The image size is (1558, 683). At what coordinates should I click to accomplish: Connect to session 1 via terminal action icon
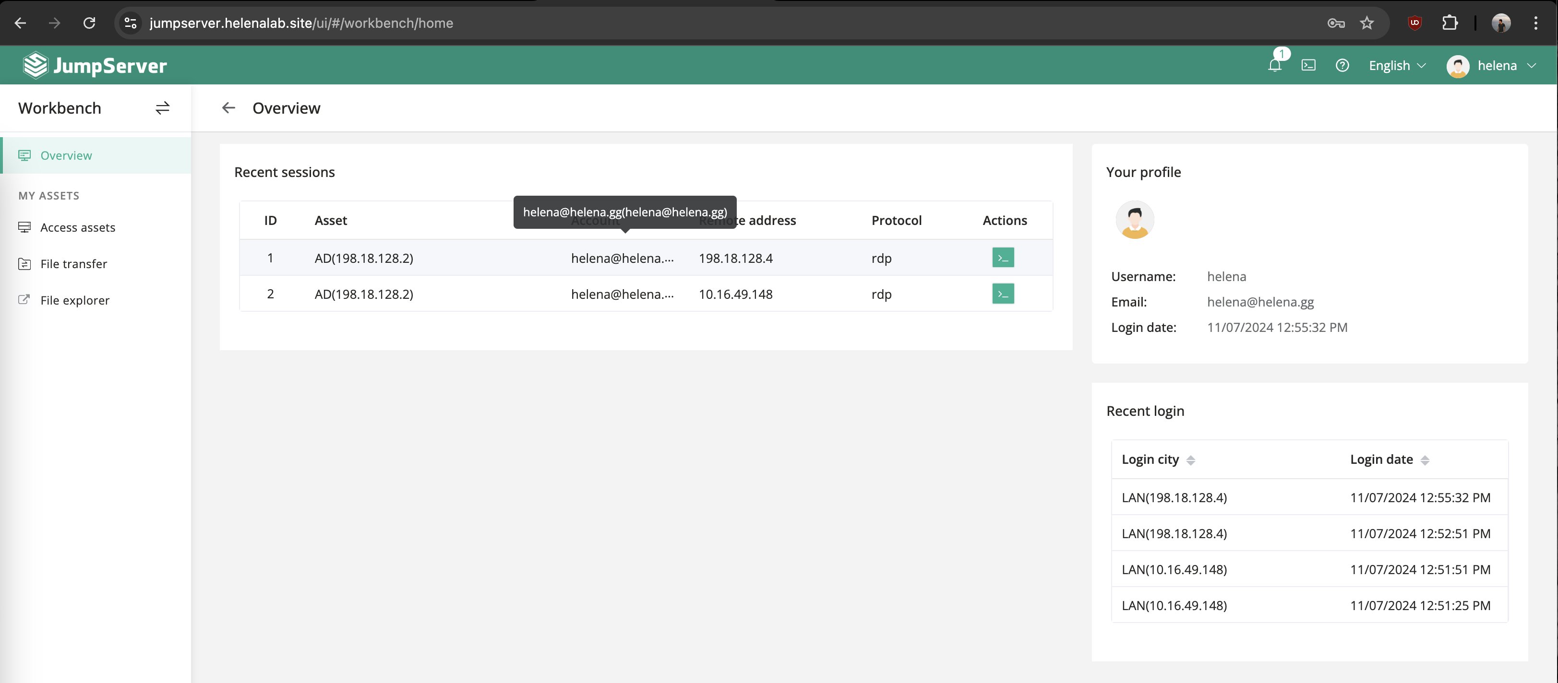(x=1003, y=258)
